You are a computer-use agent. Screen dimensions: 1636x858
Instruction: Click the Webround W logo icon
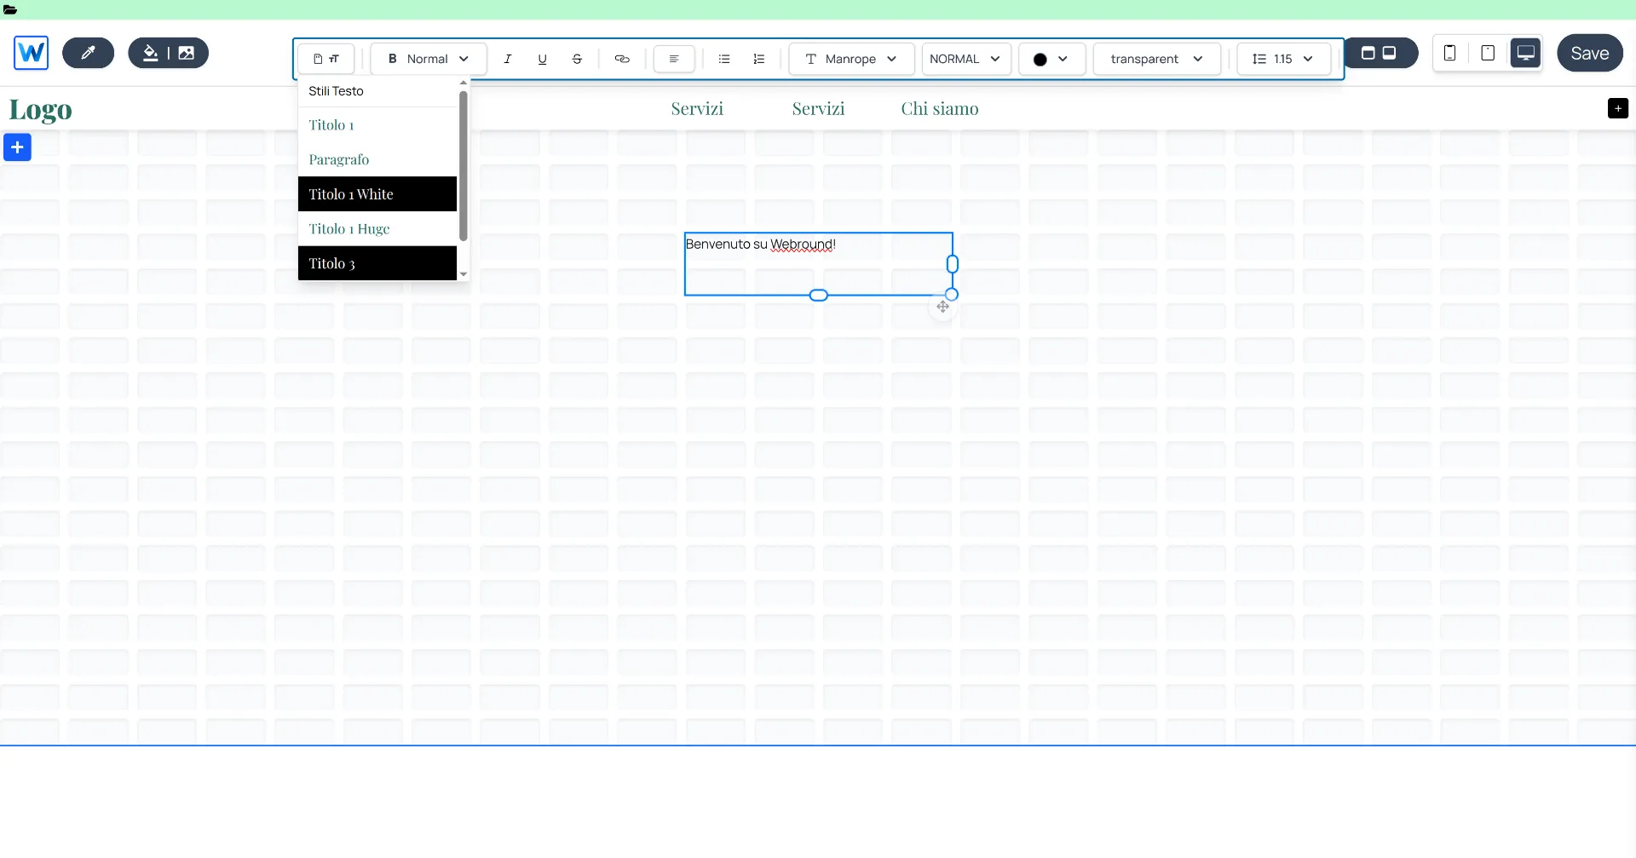(x=32, y=53)
